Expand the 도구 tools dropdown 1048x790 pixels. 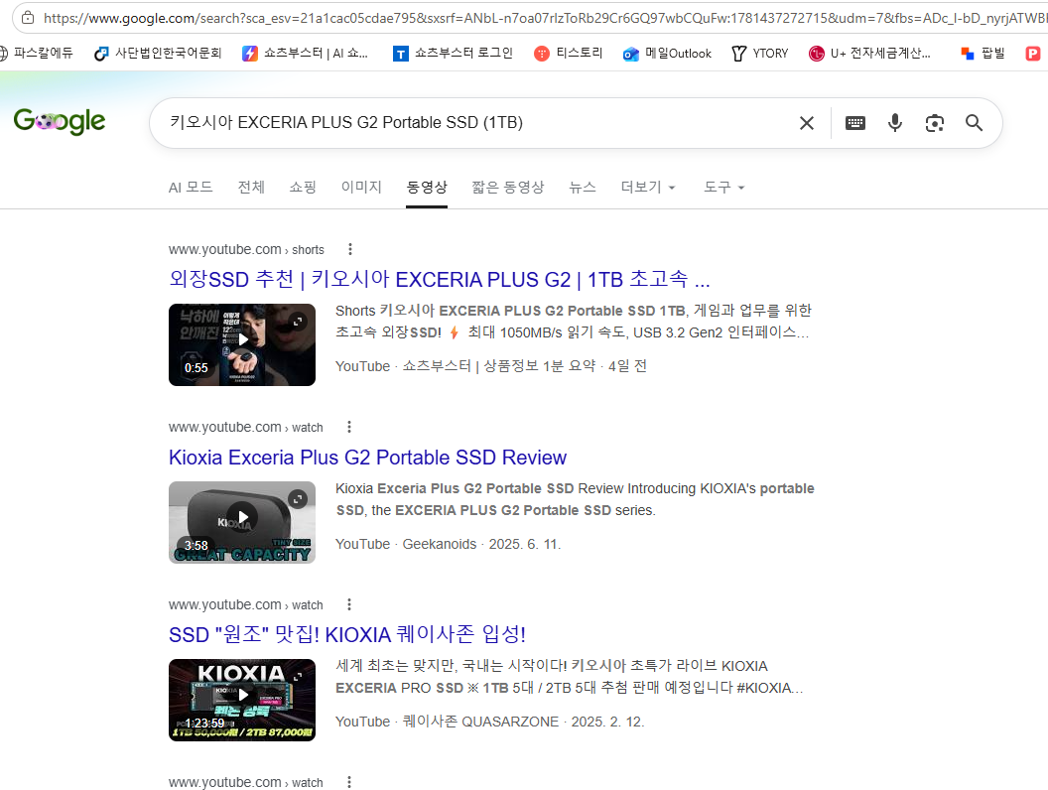(723, 188)
